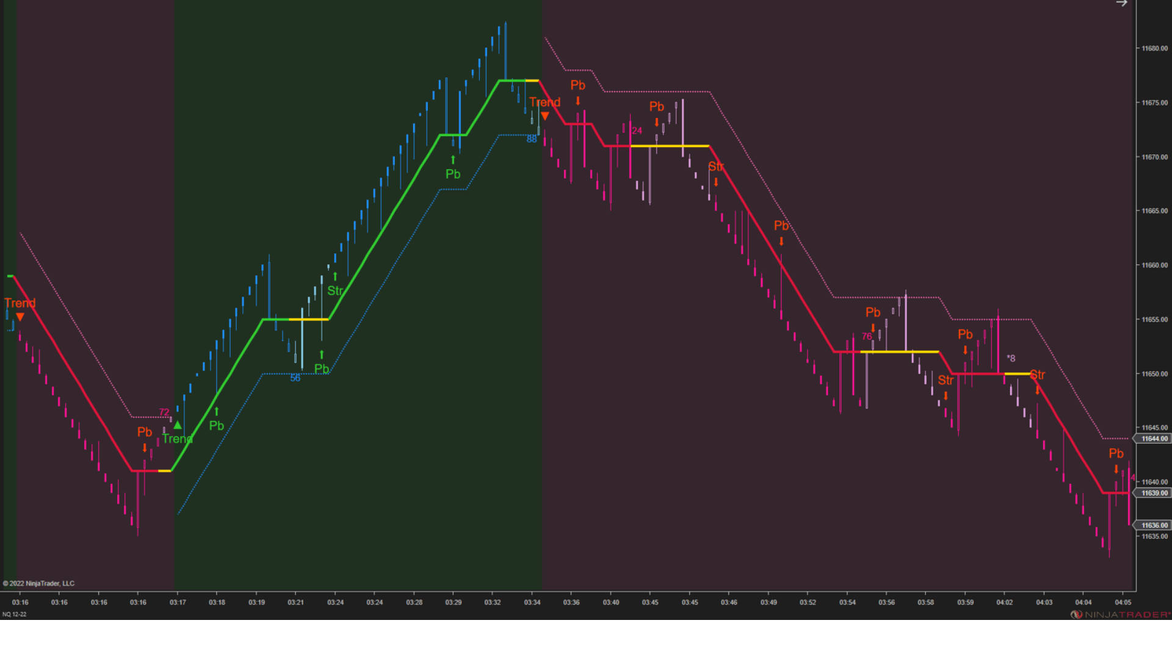Click the 11636.00 price marker on axis

(1154, 525)
